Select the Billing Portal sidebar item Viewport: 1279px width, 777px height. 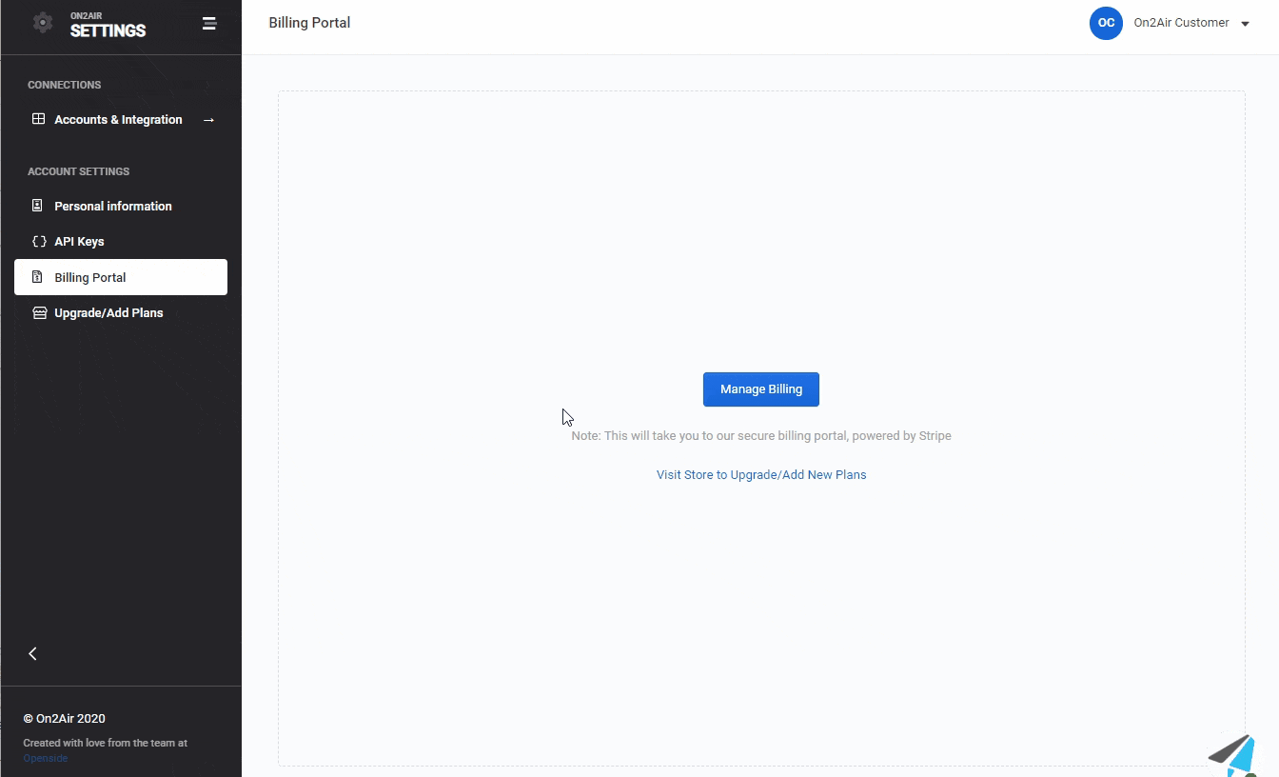coord(90,277)
